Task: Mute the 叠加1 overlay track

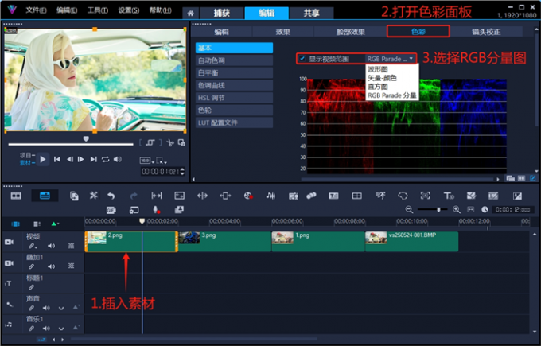Action: click(x=51, y=266)
